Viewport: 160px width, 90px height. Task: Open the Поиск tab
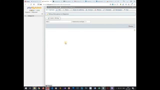tap(65, 10)
